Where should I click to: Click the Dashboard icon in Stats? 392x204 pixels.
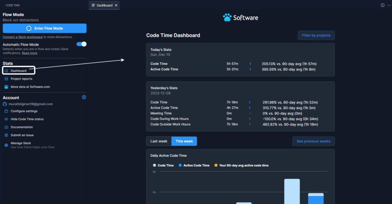click(x=6, y=71)
